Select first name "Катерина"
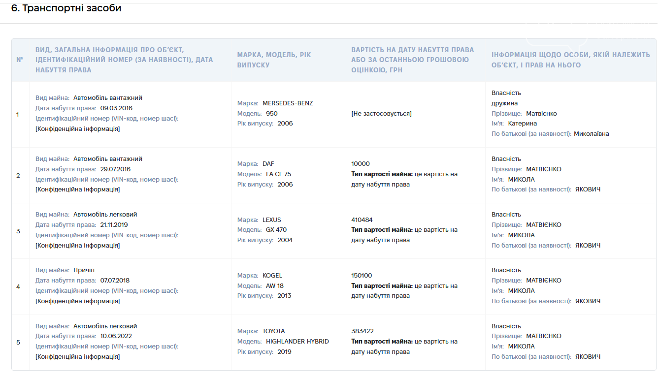Image resolution: width=658 pixels, height=378 pixels. tap(523, 123)
